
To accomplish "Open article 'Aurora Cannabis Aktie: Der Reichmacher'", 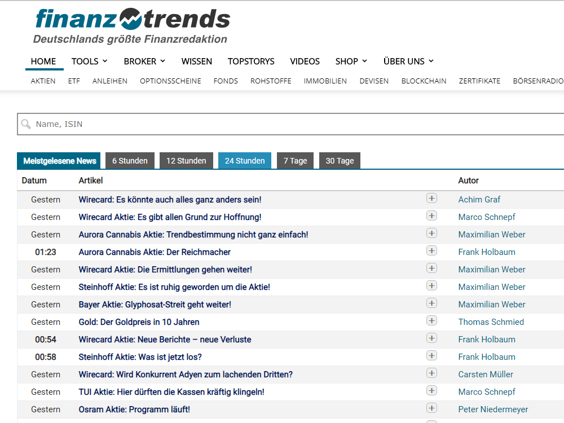I will click(155, 252).
